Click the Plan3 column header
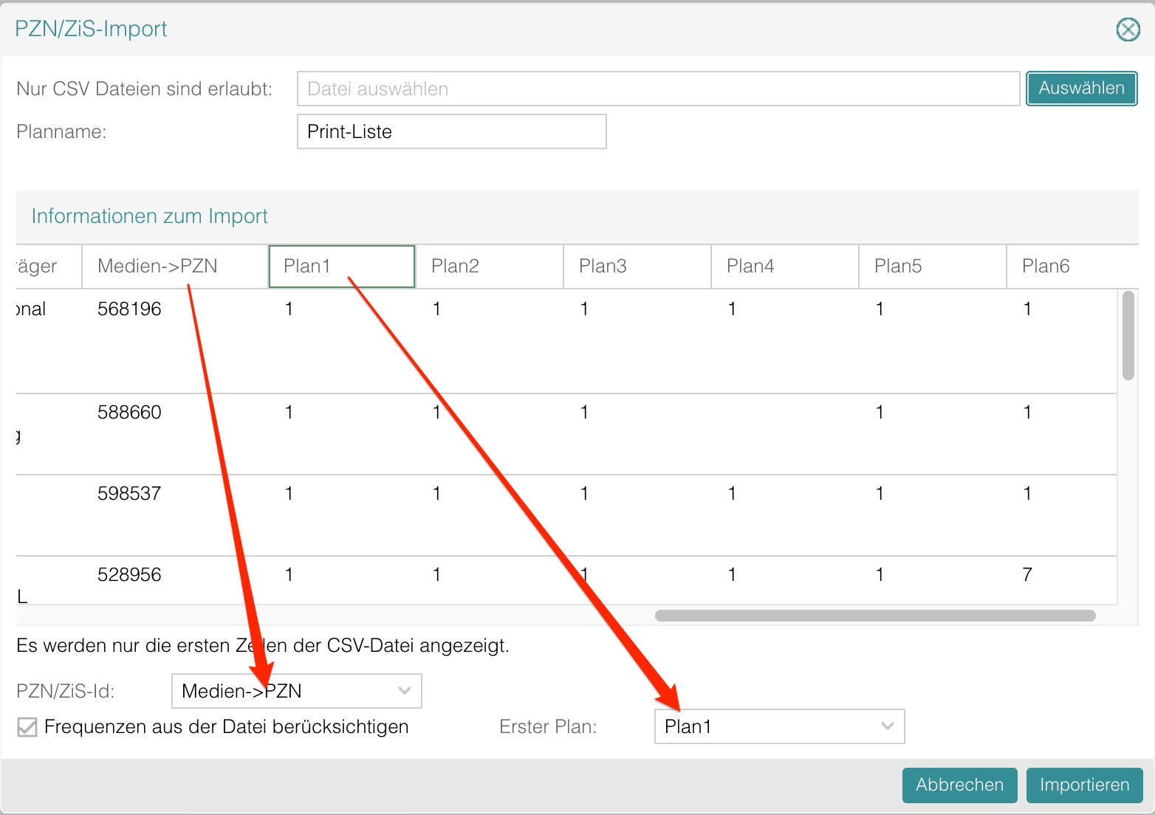1155x815 pixels. click(x=637, y=266)
